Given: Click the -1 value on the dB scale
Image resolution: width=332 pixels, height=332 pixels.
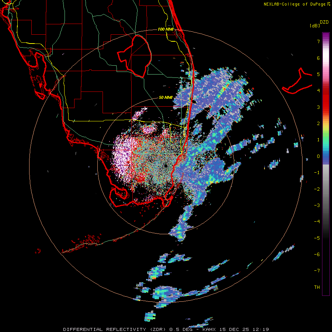Looking at the screenshot, I should point(317,173).
